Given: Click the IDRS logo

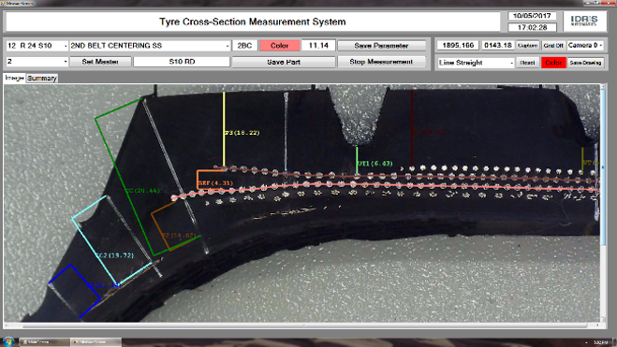Looking at the screenshot, I should coord(584,21).
